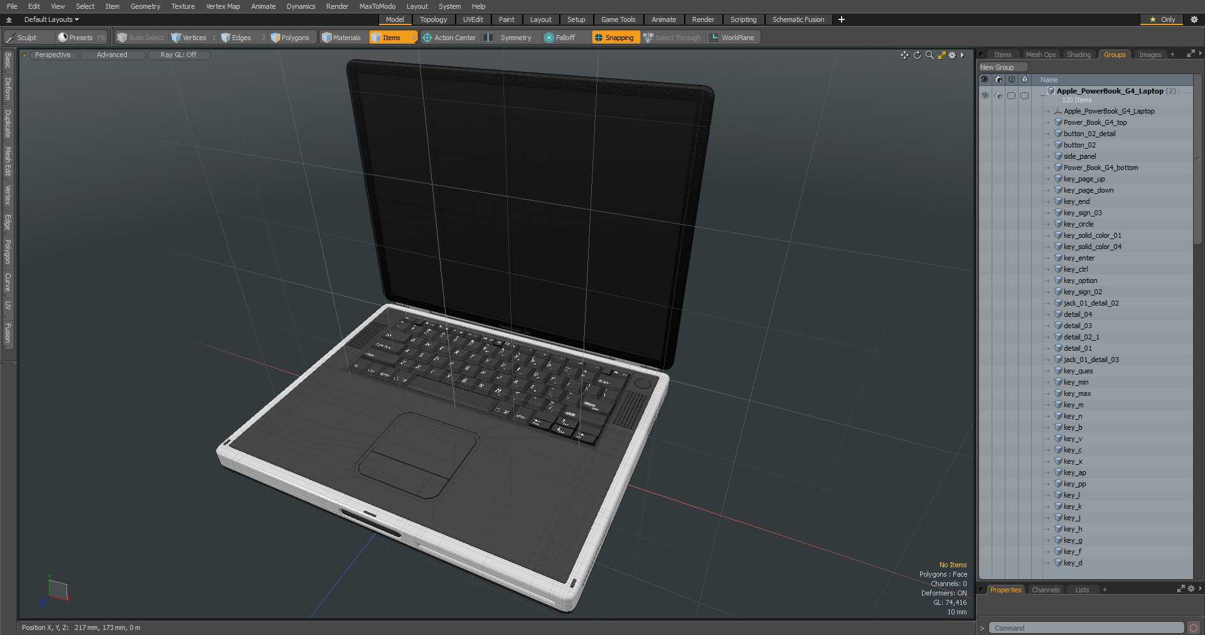Add new tab next to Lists
1205x635 pixels.
pyautogui.click(x=1105, y=590)
